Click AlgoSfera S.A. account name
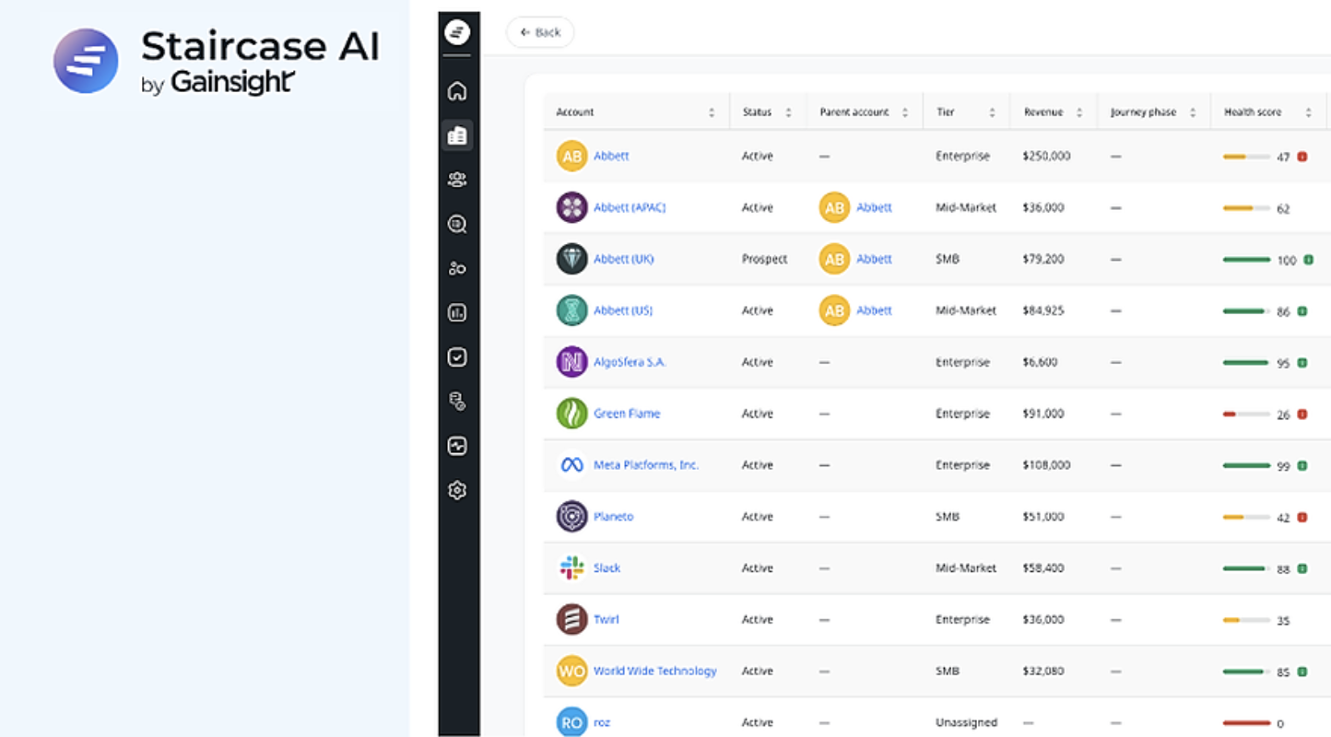 point(628,362)
